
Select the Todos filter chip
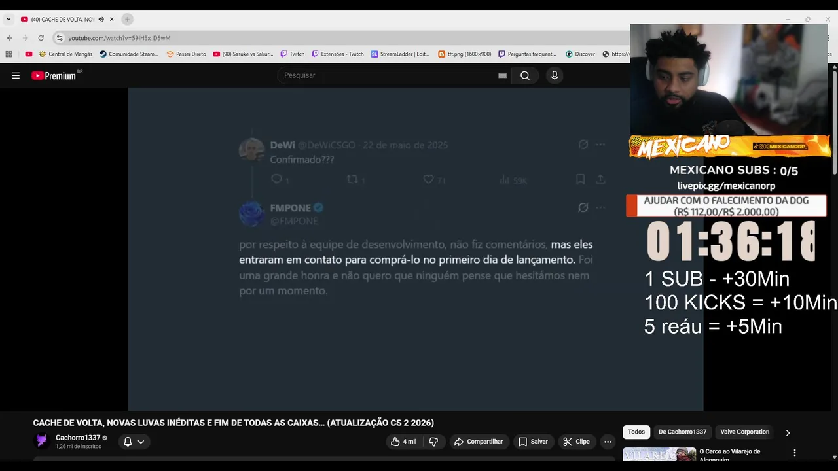pos(636,432)
